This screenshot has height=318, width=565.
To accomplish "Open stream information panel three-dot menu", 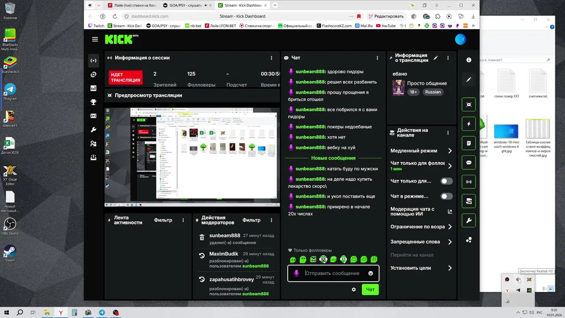I will pos(448,58).
